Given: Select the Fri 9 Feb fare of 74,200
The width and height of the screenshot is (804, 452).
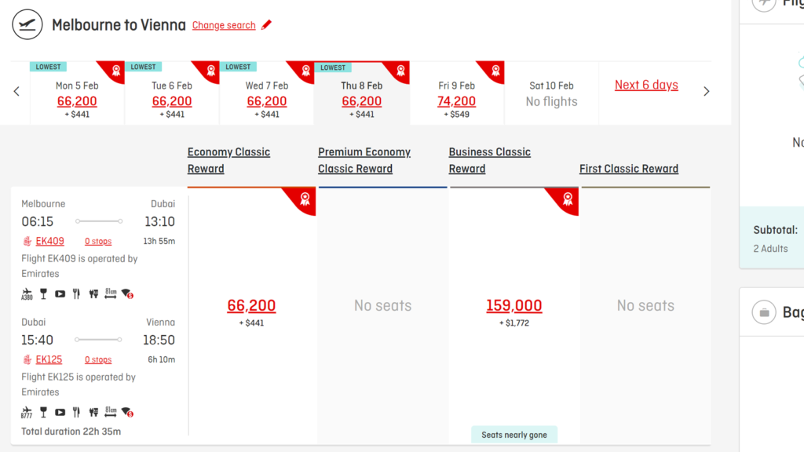Looking at the screenshot, I should click(456, 100).
